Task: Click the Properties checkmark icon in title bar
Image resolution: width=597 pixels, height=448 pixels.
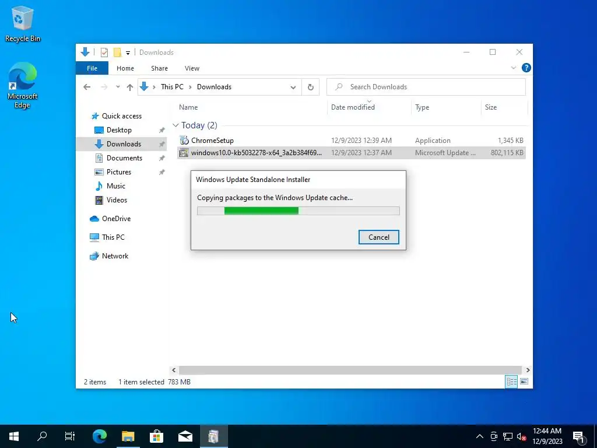Action: click(104, 52)
